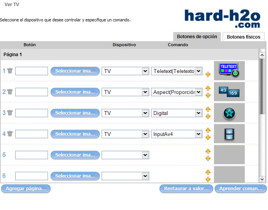
Task: Move row 3 down with the arrow
Action: click(x=208, y=116)
